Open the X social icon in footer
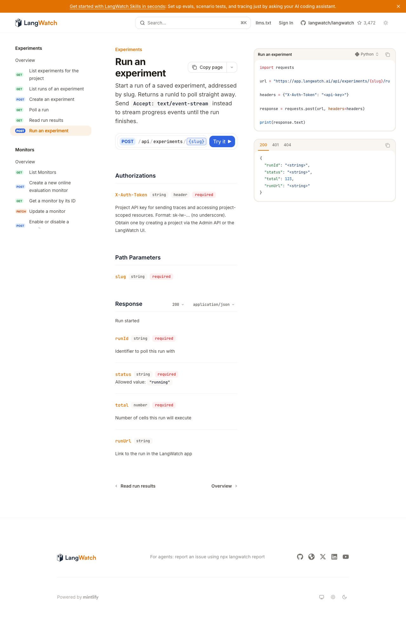406x637 pixels. 323,557
